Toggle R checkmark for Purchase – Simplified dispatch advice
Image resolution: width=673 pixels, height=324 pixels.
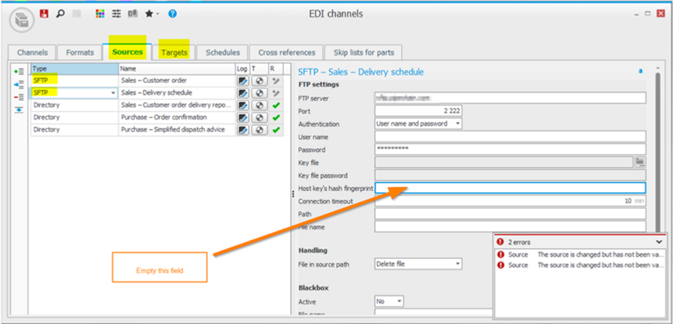[x=275, y=130]
